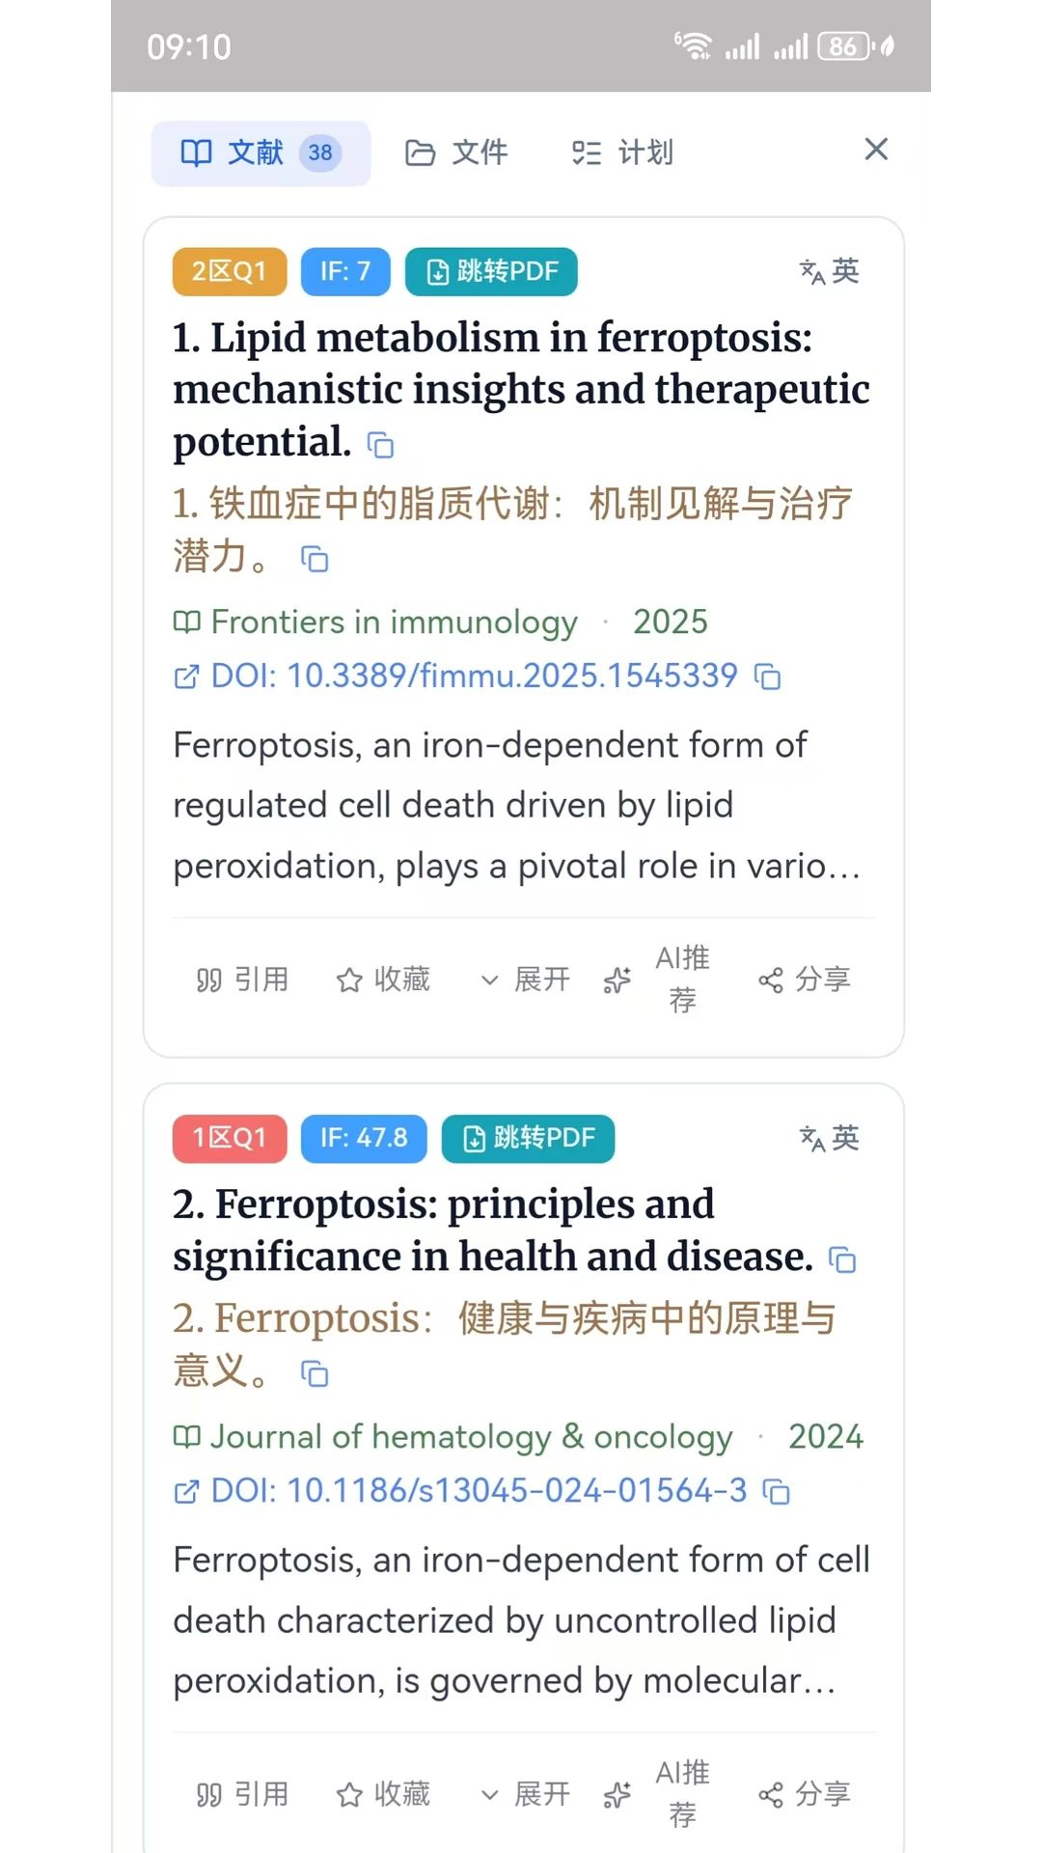Copy the English title of article 1
Screen dimensions: 1042x1853
(x=381, y=445)
